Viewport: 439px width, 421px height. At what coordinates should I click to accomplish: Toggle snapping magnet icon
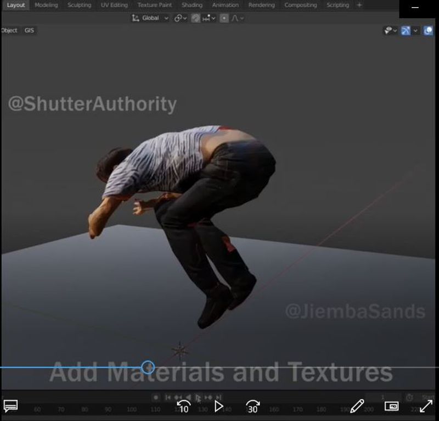[195, 18]
